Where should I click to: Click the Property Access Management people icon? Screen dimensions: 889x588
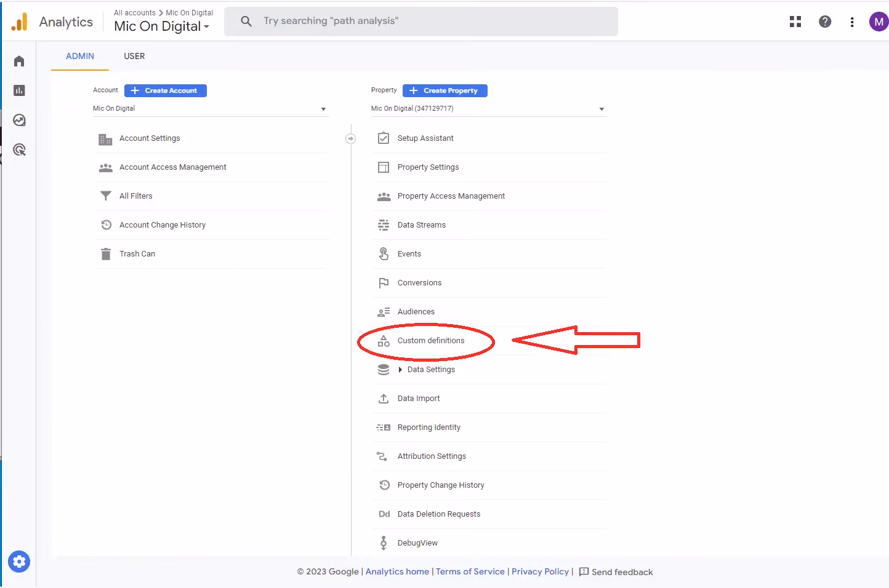tap(384, 196)
